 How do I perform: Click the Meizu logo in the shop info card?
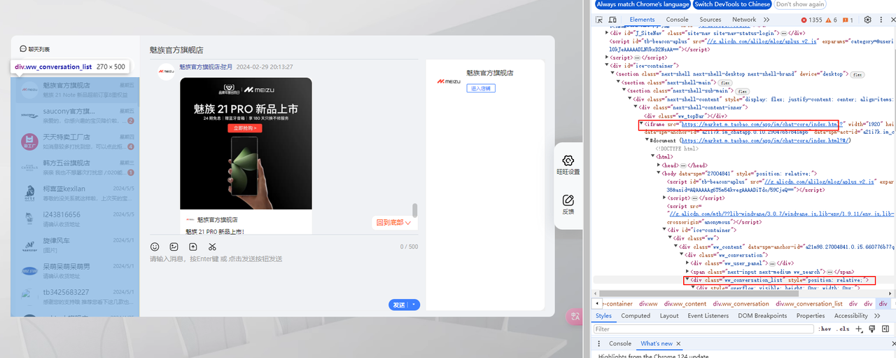(x=448, y=81)
